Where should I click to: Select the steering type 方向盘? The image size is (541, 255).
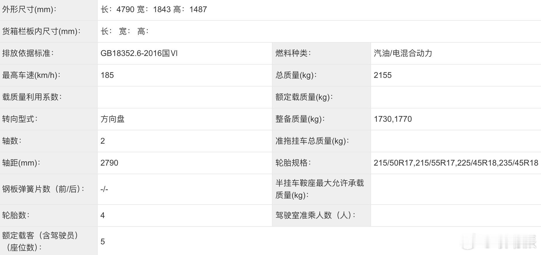(x=113, y=119)
